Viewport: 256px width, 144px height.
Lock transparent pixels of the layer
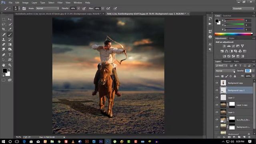(222, 76)
